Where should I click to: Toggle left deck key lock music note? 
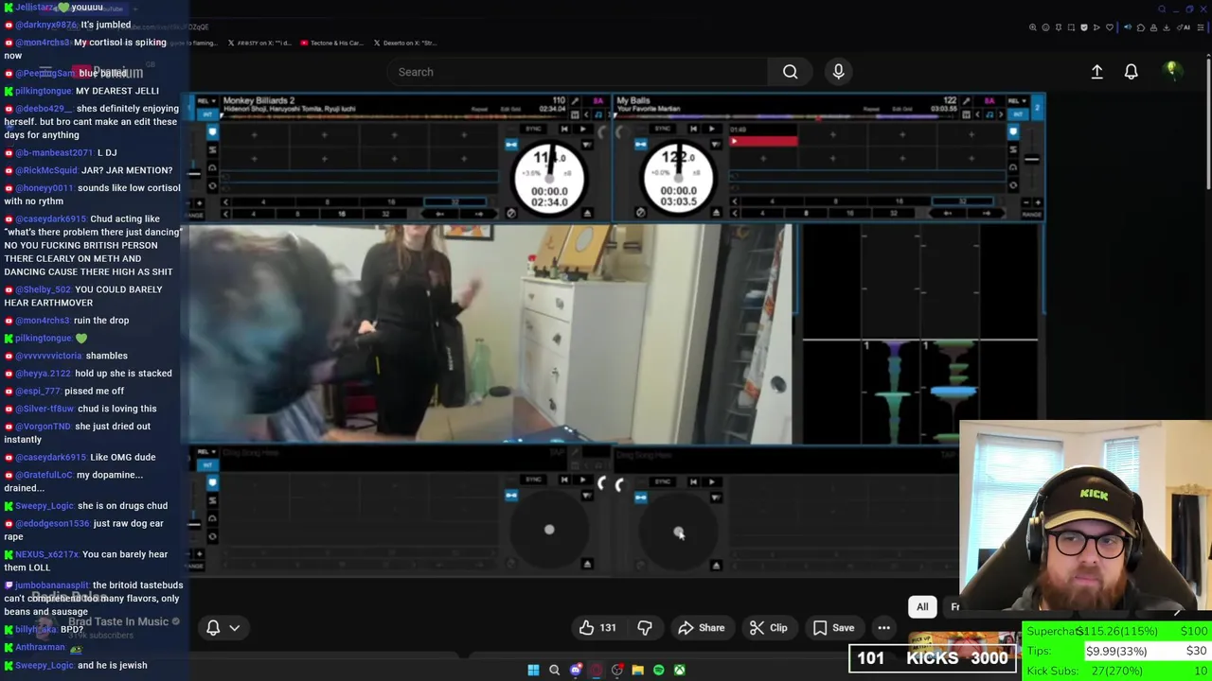[x=598, y=114]
